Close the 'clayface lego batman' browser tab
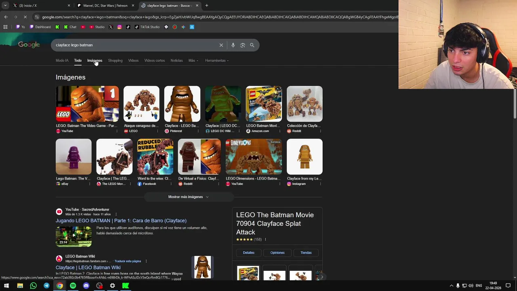 click(197, 6)
